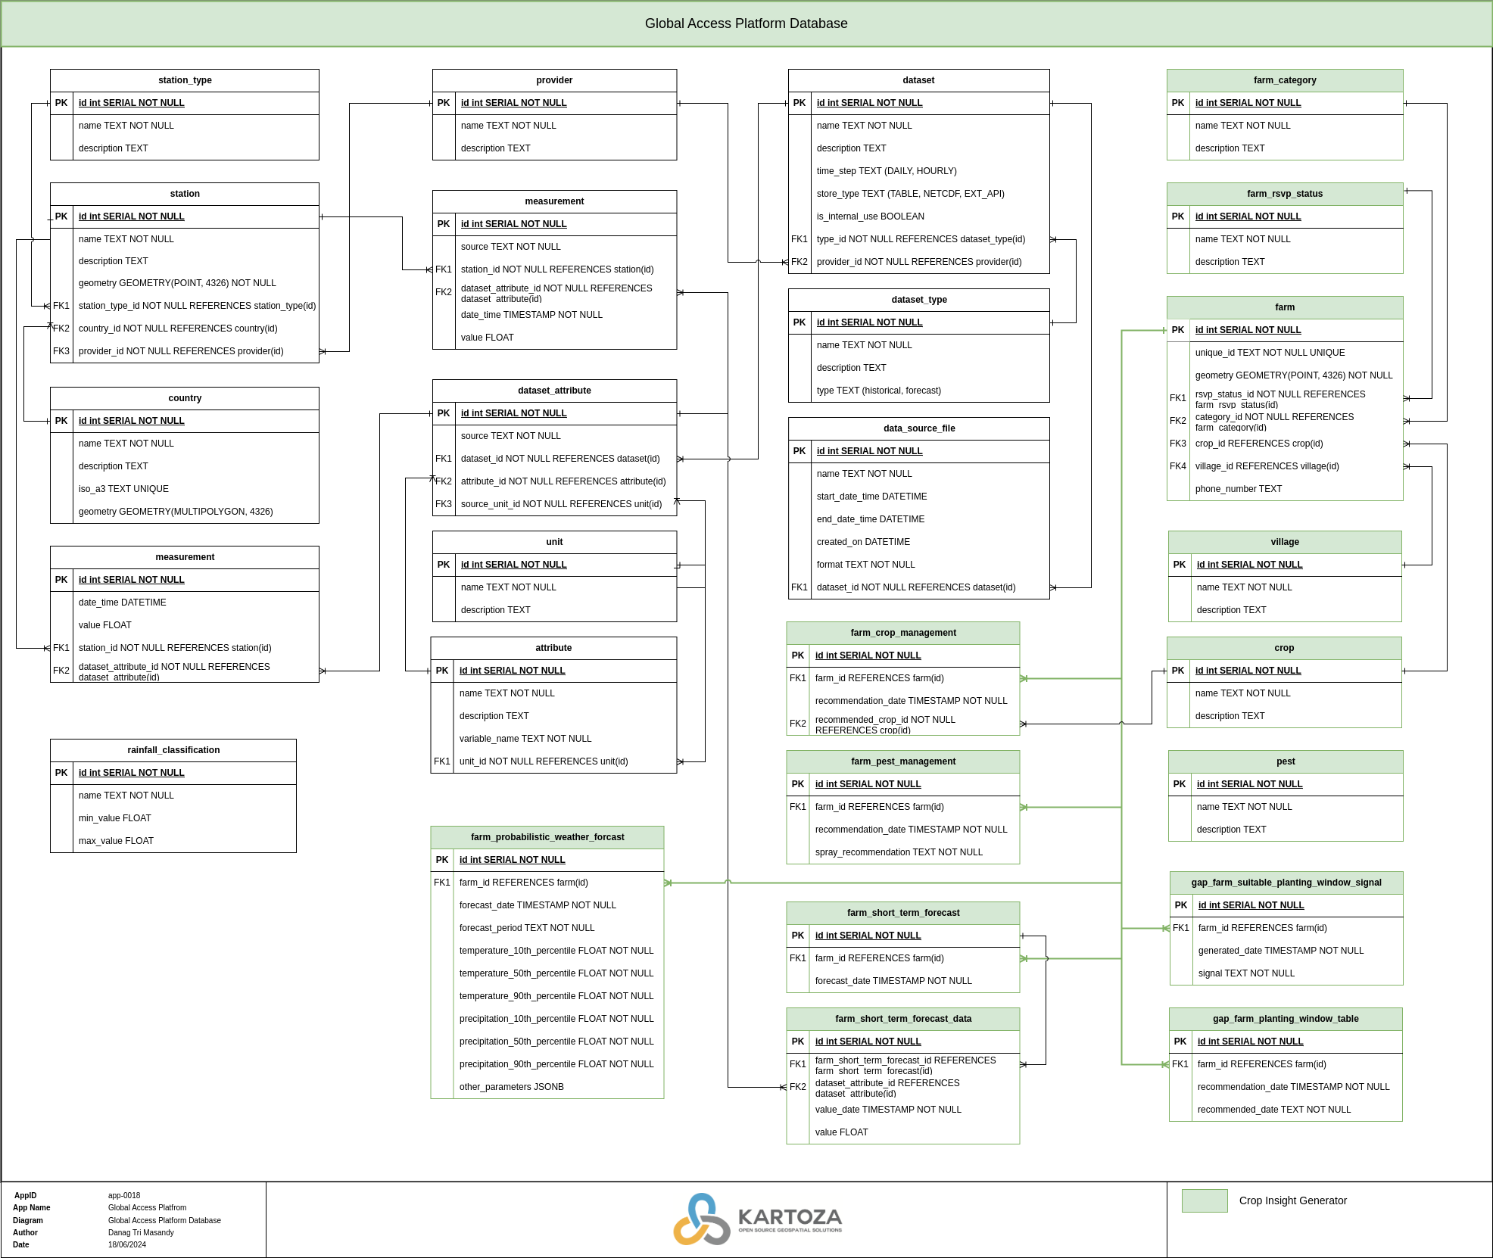The image size is (1493, 1258).
Task: Select the gap_farm_planting_window_table title
Action: (1286, 1019)
